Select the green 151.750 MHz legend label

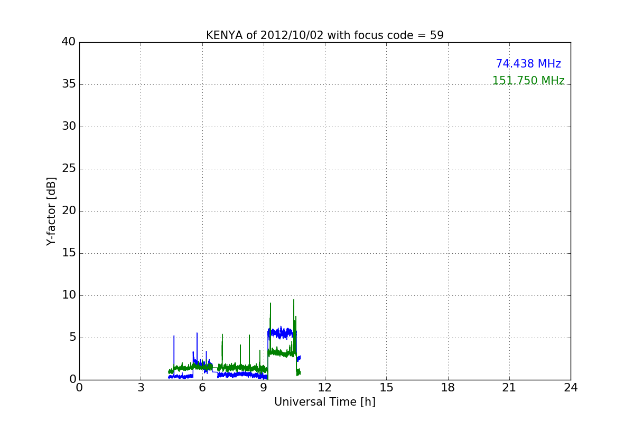point(528,81)
